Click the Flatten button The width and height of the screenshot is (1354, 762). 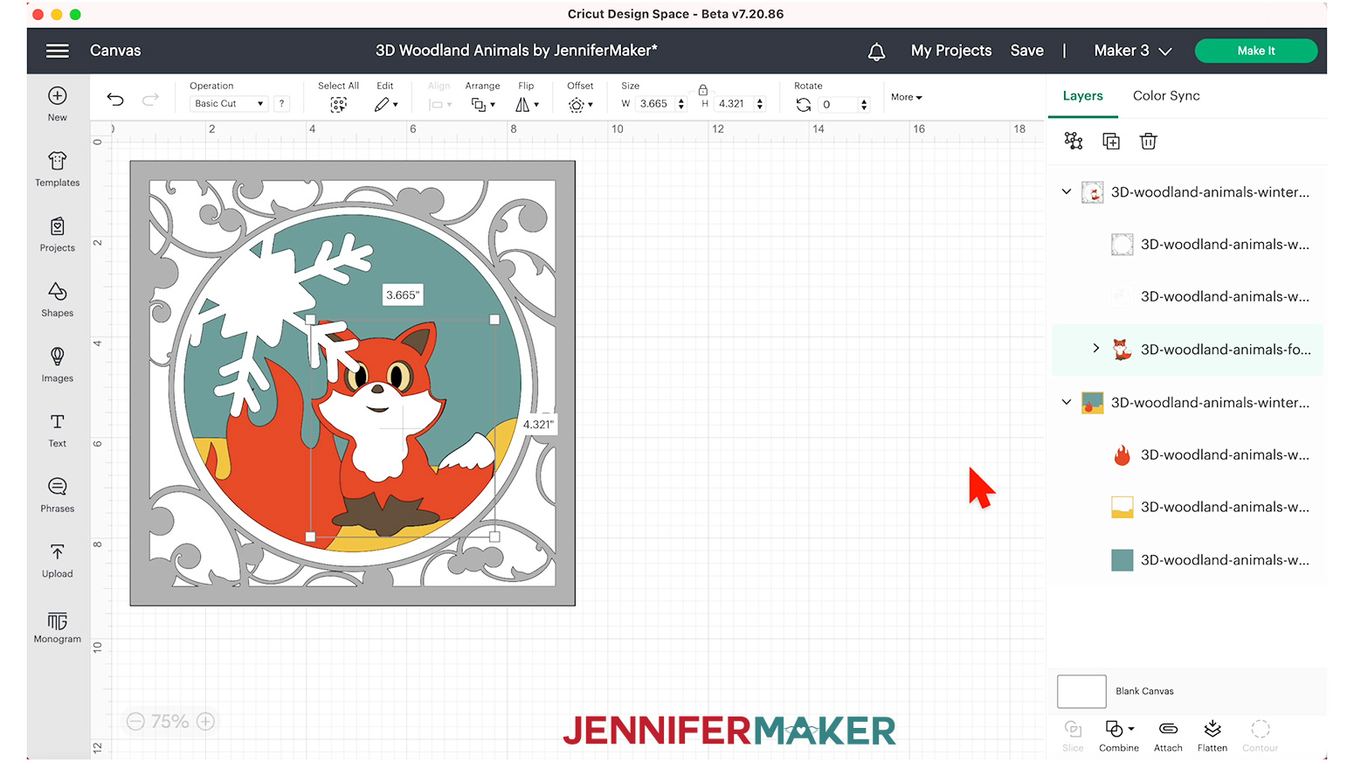1212,736
